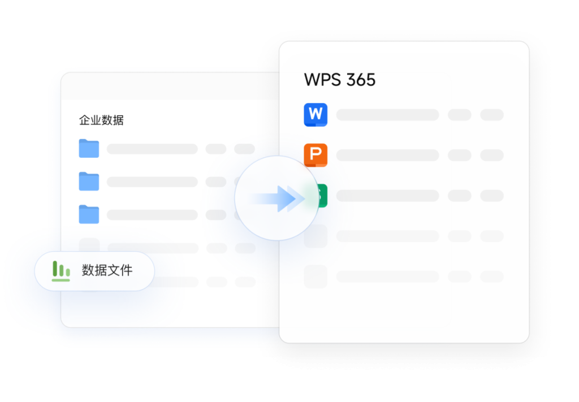Image resolution: width=579 pixels, height=402 pixels.
Task: Click the 数据文件 pill button
Action: pos(94,271)
